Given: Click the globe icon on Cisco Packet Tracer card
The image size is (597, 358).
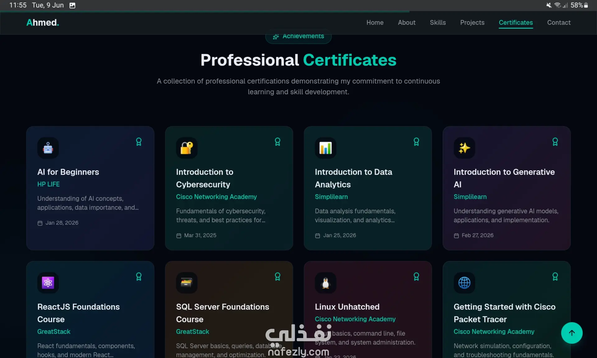Looking at the screenshot, I should (464, 283).
